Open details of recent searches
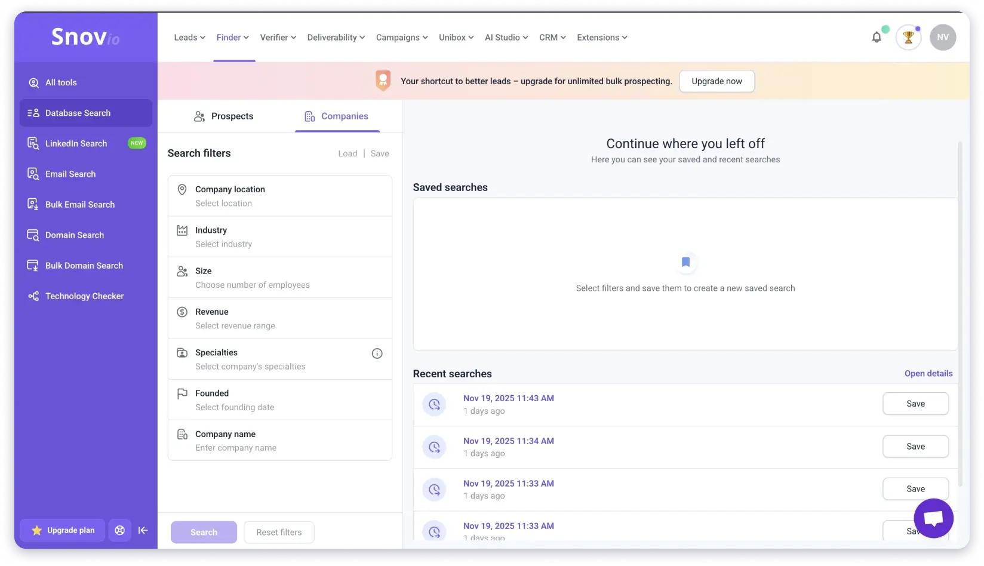Viewport: 984px width, 566px height. [928, 373]
